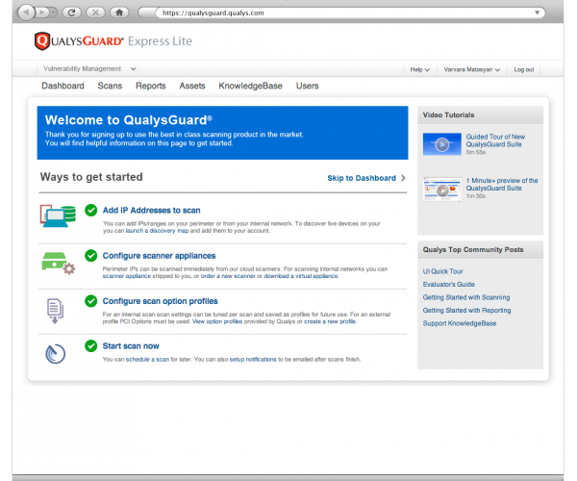
Task: Switch to the Scans tab
Action: point(110,86)
